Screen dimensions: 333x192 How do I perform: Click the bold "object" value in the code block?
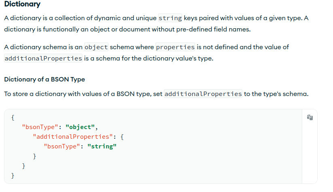click(x=80, y=127)
